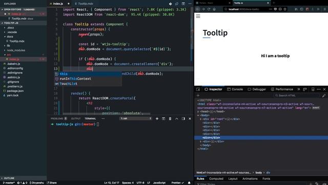Click errors and warnings count in status bar
328x185 pixels.
pos(23,183)
